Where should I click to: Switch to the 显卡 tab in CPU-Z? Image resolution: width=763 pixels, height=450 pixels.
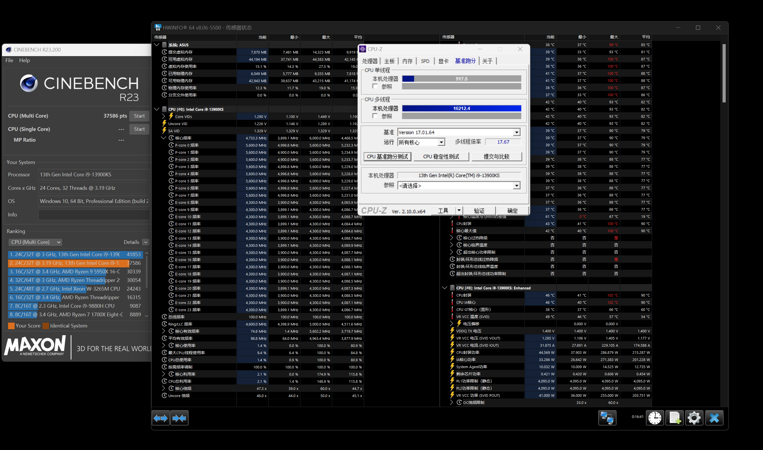pyautogui.click(x=443, y=61)
